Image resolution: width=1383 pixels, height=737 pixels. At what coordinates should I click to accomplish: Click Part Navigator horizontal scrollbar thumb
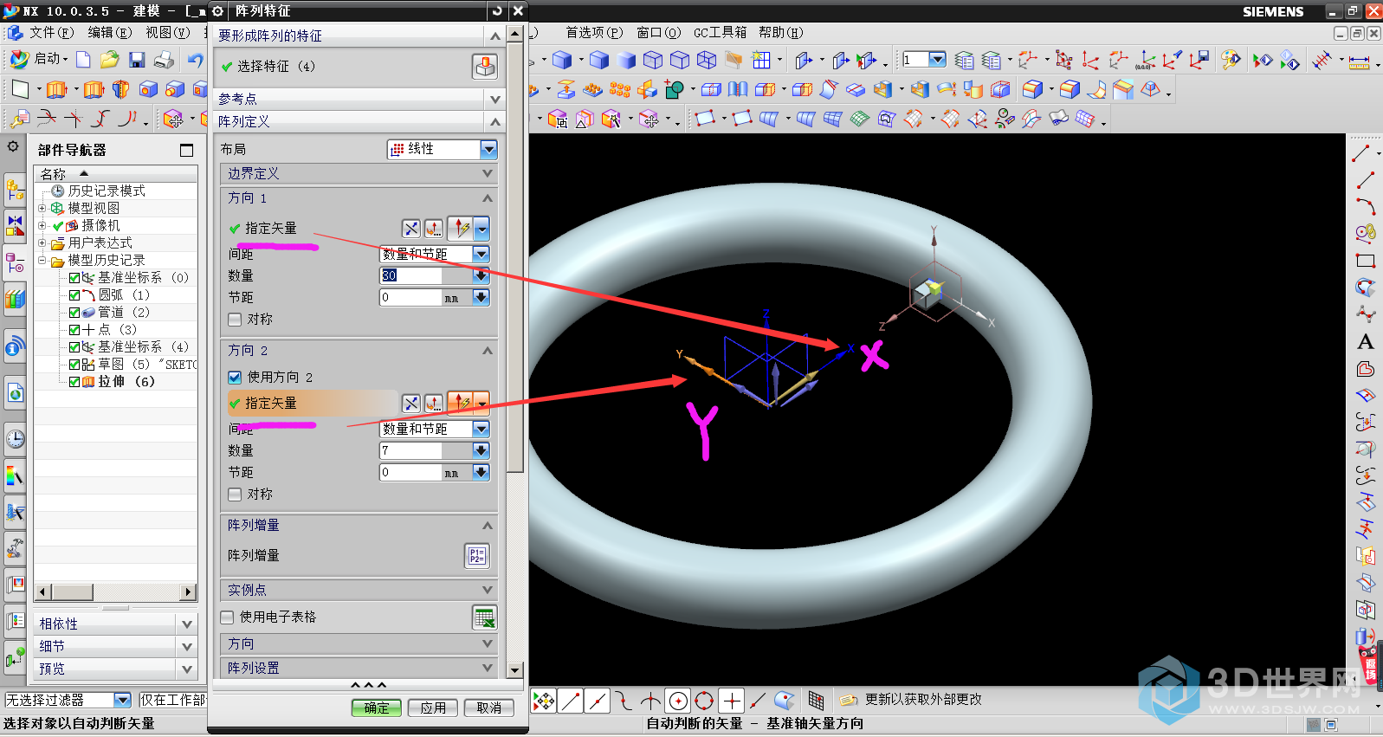point(72,592)
